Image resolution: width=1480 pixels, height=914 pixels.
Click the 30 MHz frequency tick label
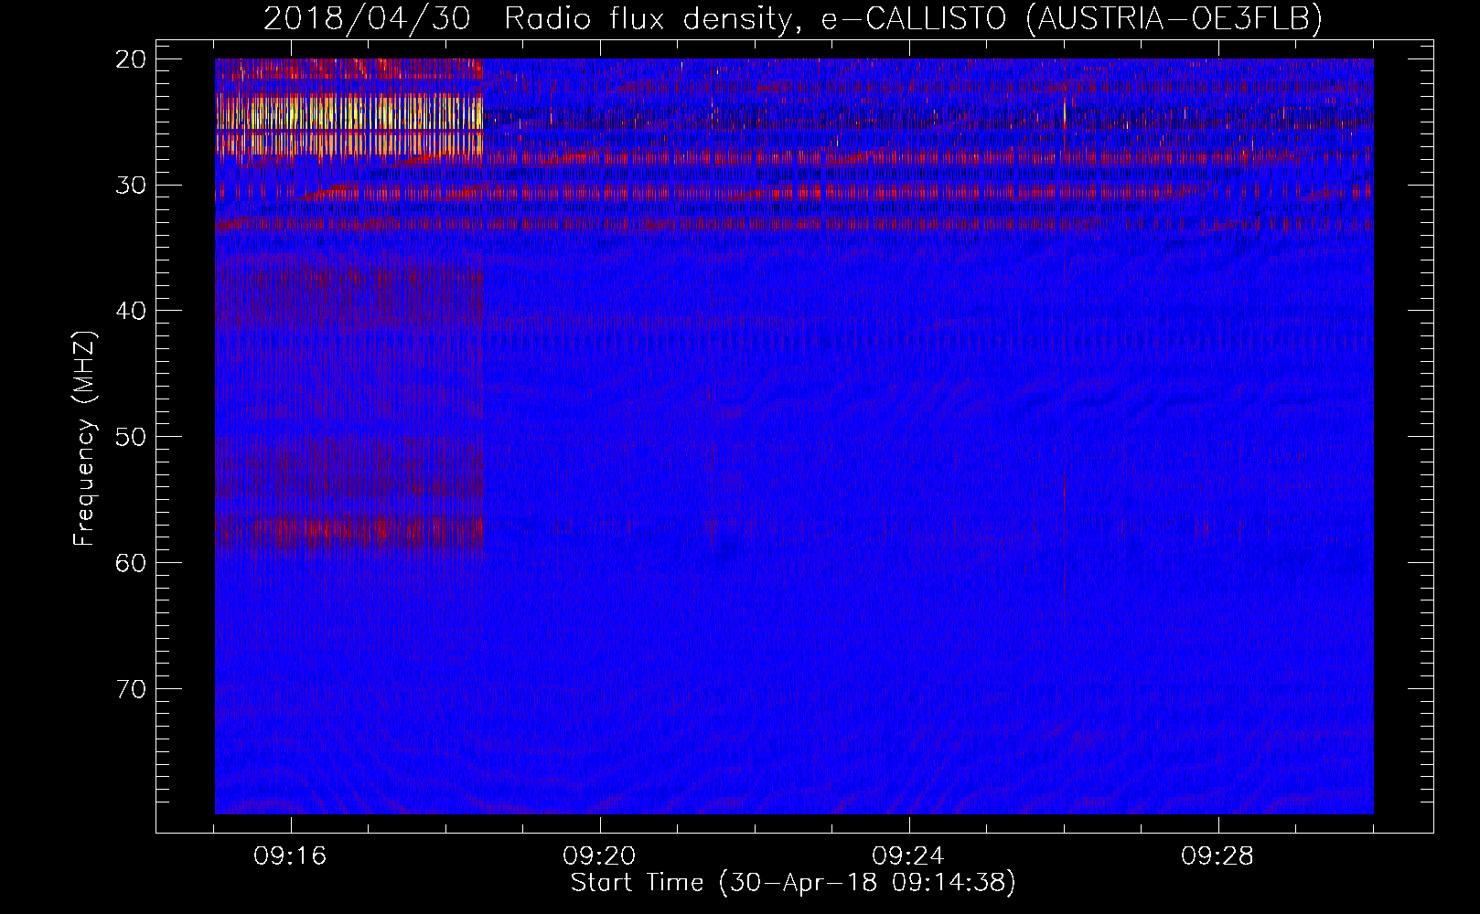(132, 185)
